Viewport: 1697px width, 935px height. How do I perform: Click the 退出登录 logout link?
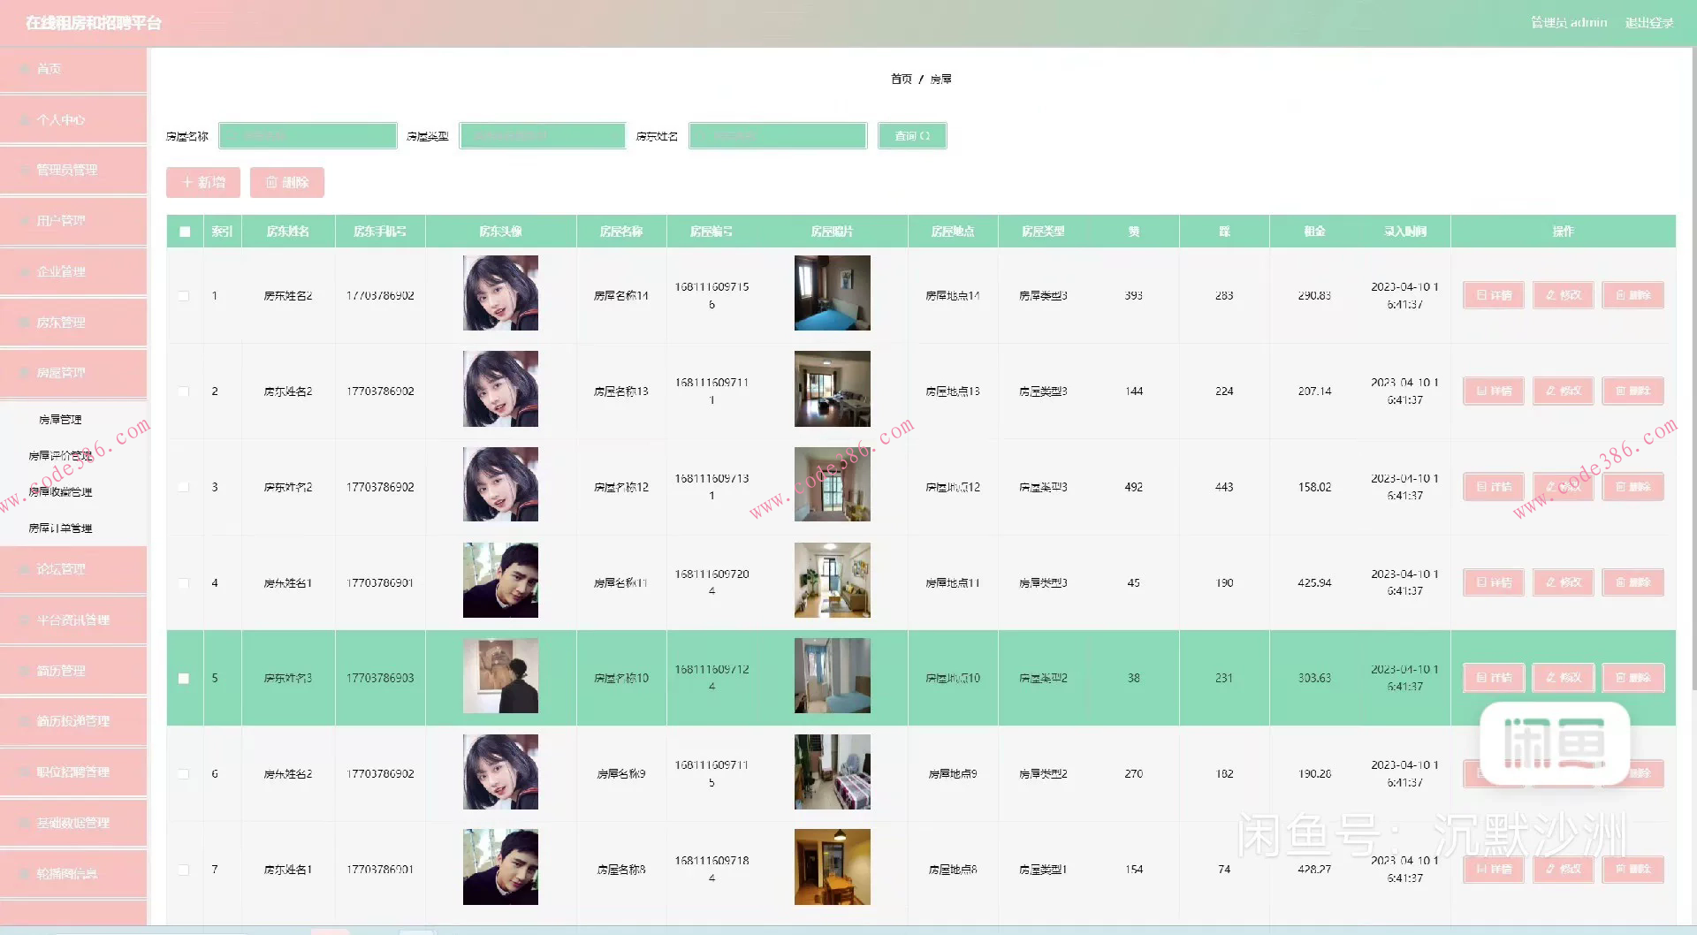tap(1648, 23)
